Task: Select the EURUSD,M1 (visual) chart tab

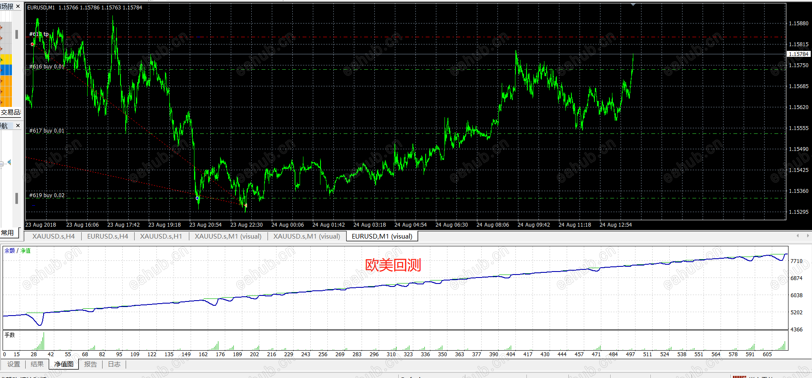Action: [382, 236]
